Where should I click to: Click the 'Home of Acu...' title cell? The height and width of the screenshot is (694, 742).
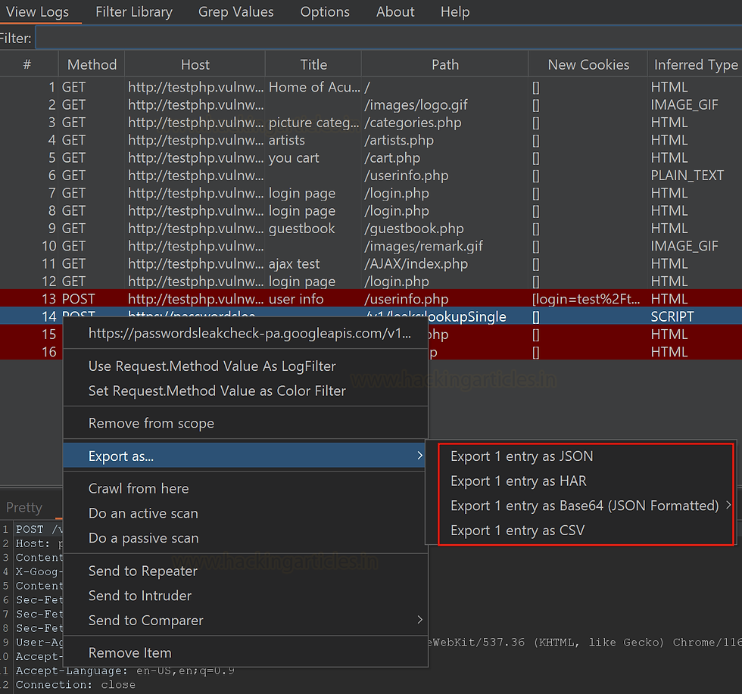tap(314, 87)
